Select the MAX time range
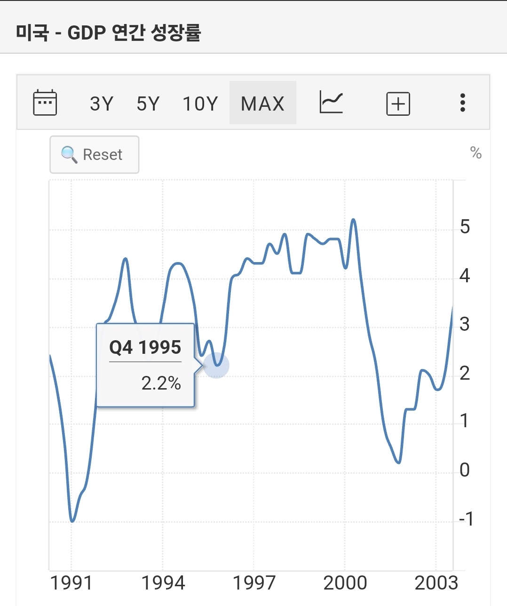Viewport: 507px width, 606px height. click(x=263, y=103)
